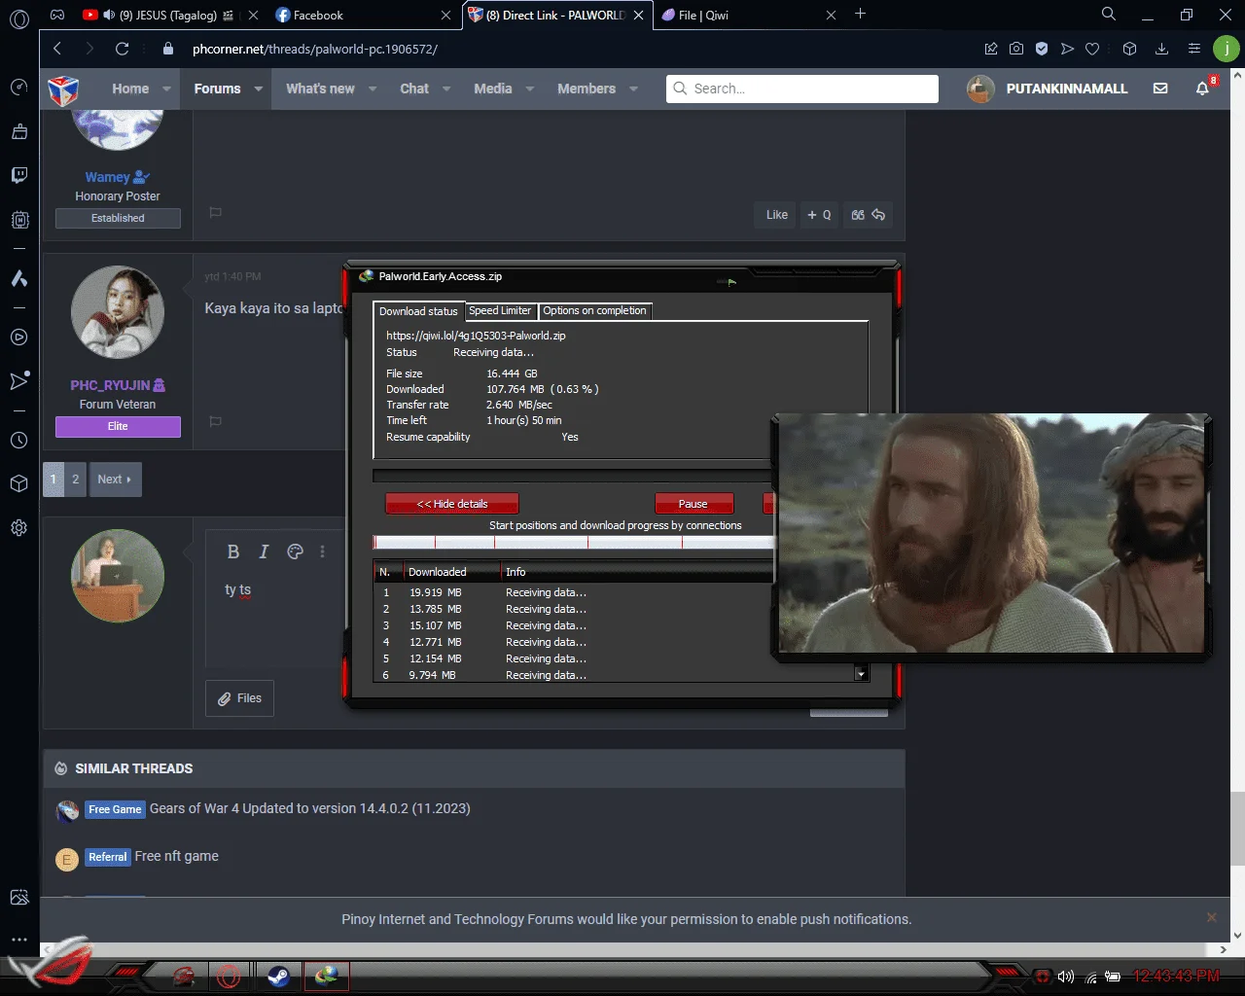
Task: Close the Facebook tab
Action: pos(445,16)
